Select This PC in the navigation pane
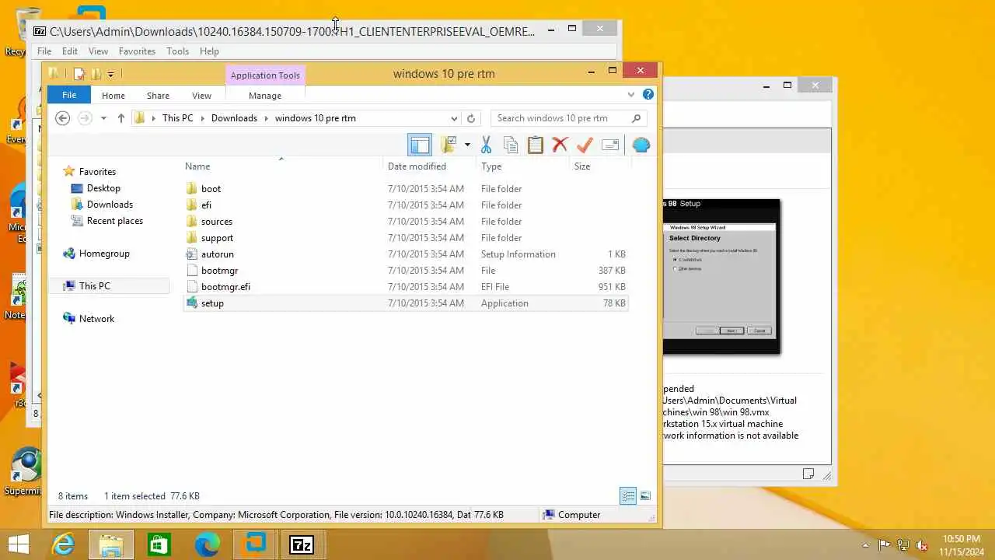Screen dimensions: 995x560 pos(95,286)
